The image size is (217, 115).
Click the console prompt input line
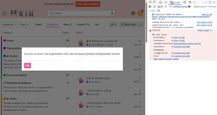(x=183, y=63)
